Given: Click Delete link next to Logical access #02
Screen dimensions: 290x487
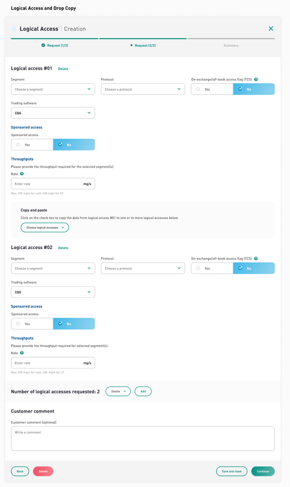Looking at the screenshot, I should click(x=63, y=248).
